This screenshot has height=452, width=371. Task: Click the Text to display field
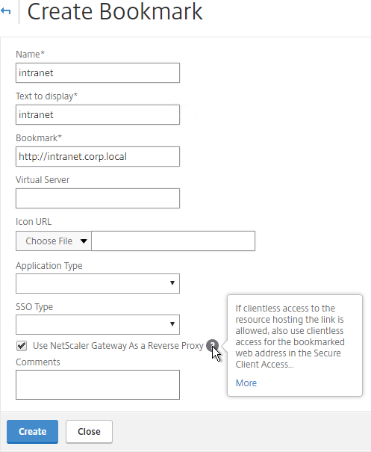(x=98, y=115)
